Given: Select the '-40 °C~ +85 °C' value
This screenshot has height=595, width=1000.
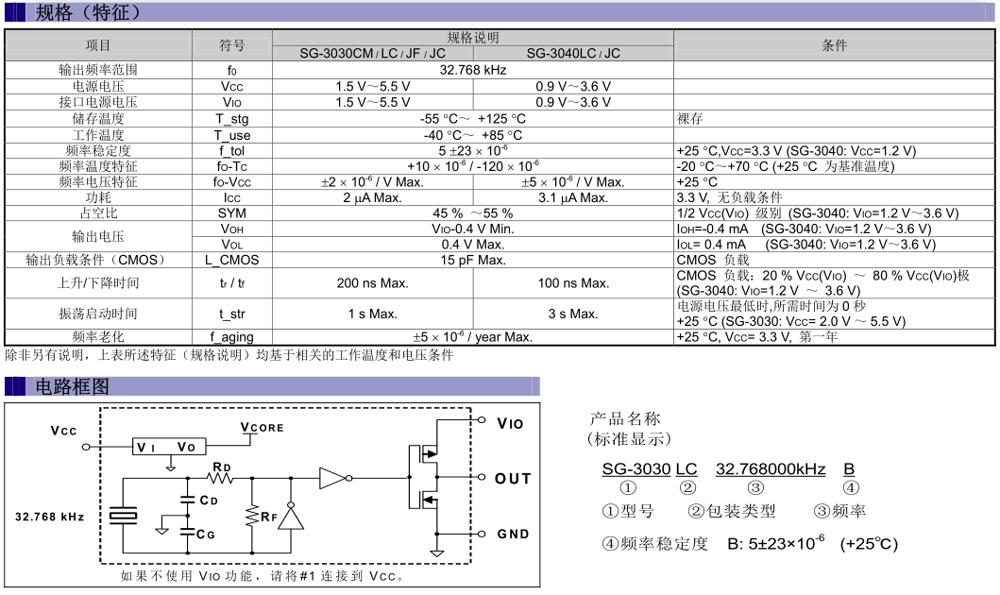Looking at the screenshot, I should pos(472,135).
